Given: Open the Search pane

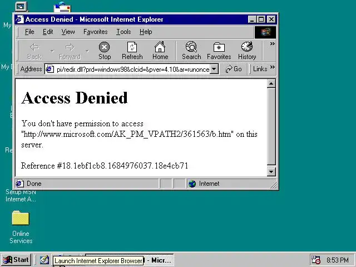Looking at the screenshot, I should tap(191, 51).
